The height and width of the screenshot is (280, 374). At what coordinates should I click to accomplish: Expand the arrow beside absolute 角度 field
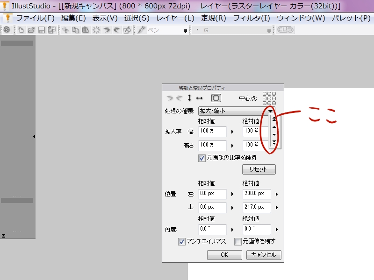tap(277, 230)
